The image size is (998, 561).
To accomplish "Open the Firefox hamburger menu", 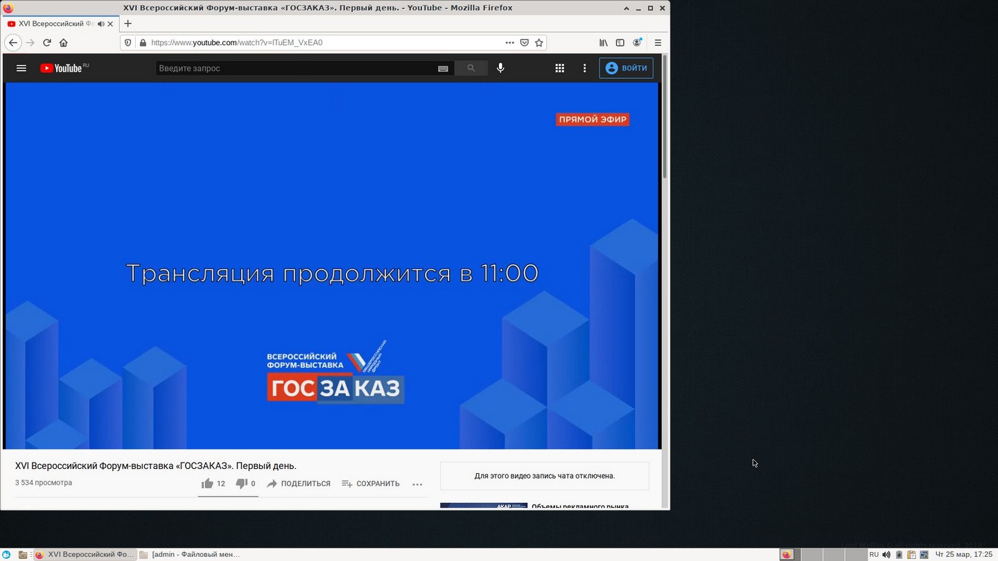I will [x=658, y=42].
